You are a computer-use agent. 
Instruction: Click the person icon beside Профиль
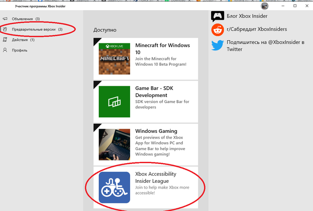(5, 50)
